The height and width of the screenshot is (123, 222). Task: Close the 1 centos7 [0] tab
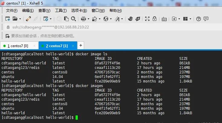click(34, 46)
